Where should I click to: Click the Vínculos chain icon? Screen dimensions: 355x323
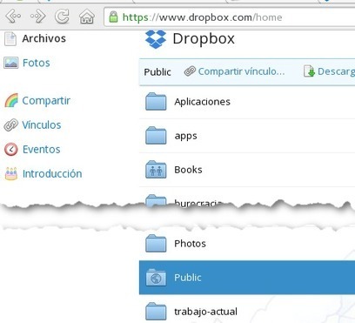click(x=11, y=125)
